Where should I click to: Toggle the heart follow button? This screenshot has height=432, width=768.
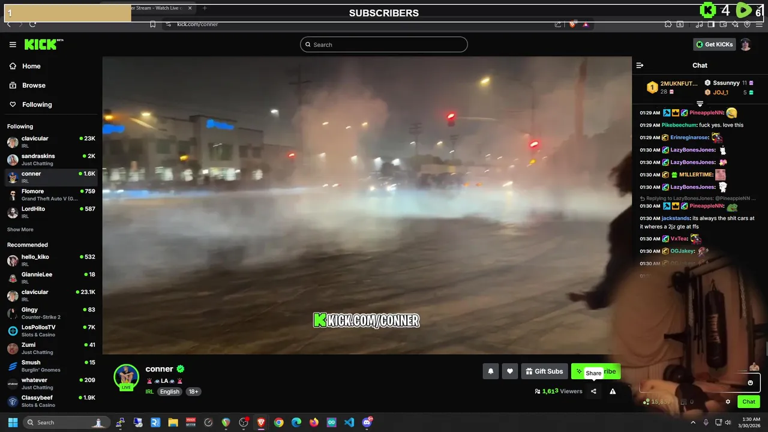pyautogui.click(x=510, y=371)
